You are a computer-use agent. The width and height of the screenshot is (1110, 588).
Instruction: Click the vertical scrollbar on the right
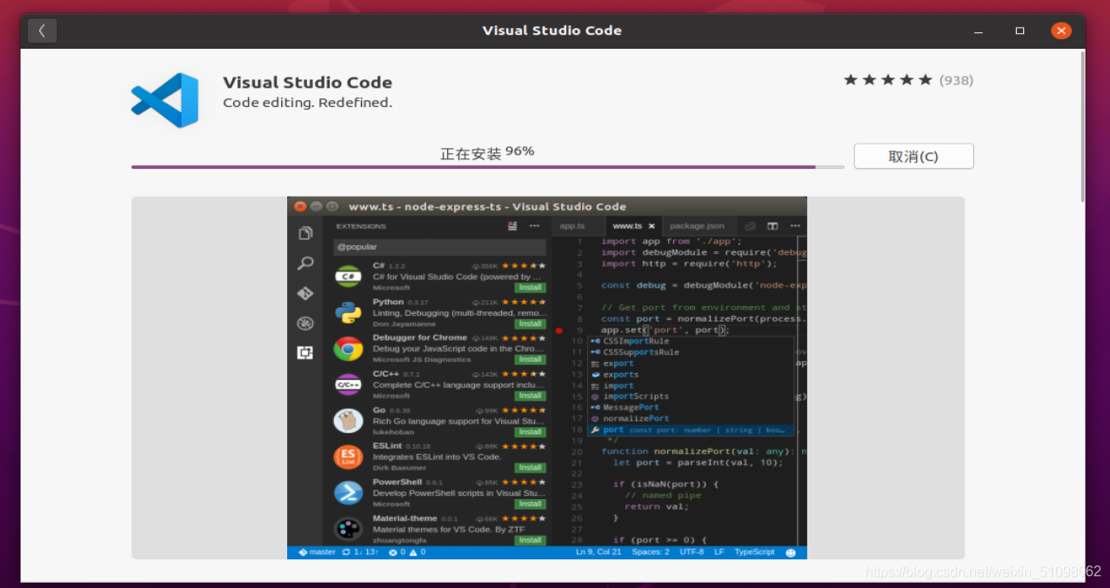pyautogui.click(x=1082, y=126)
